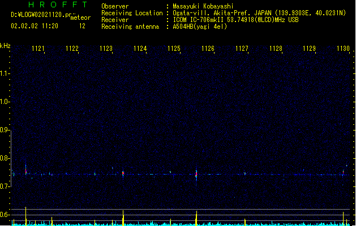
Task: Click the 0.6 kHz frequency label
Action: coord(5,215)
